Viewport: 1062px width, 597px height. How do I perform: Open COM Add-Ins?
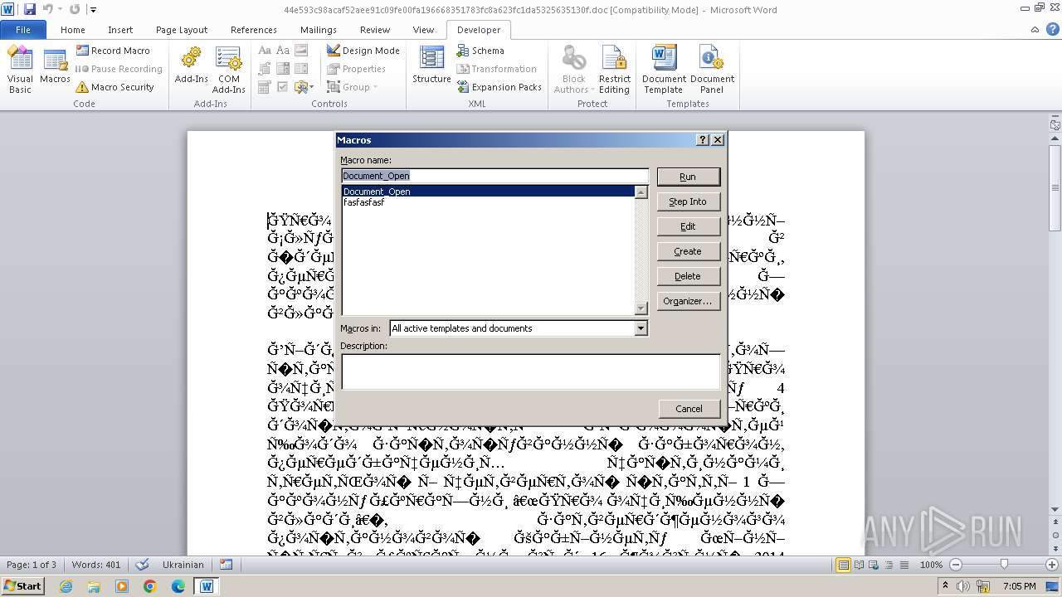pos(228,70)
